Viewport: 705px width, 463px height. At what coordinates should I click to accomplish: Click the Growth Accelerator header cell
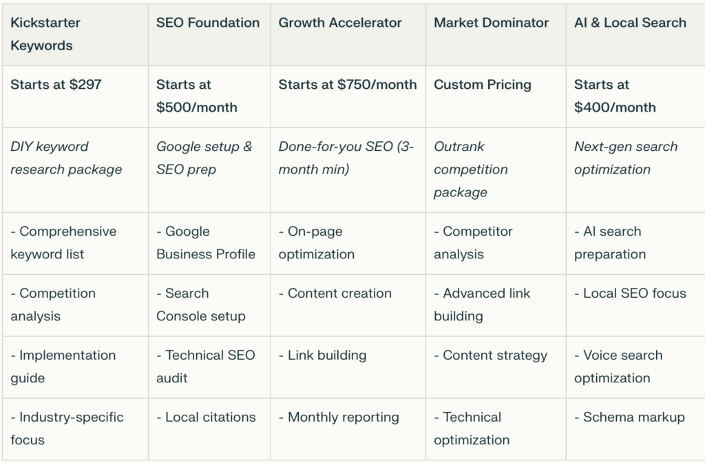[x=340, y=23]
